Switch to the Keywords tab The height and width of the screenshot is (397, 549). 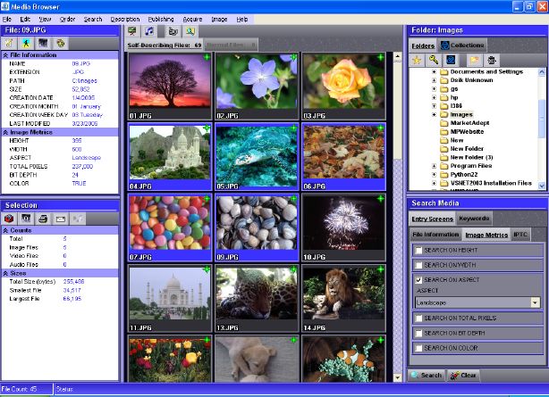pyautogui.click(x=473, y=218)
